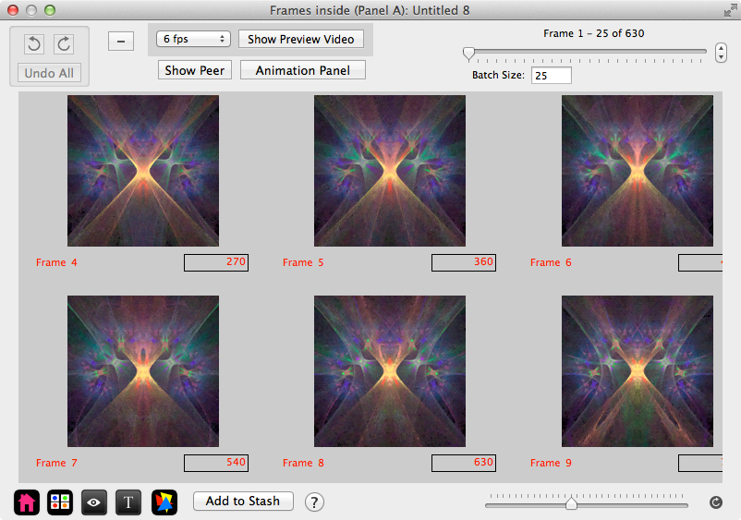Click the frame range stepper arrows
Screen dimensions: 741x520
click(x=721, y=53)
